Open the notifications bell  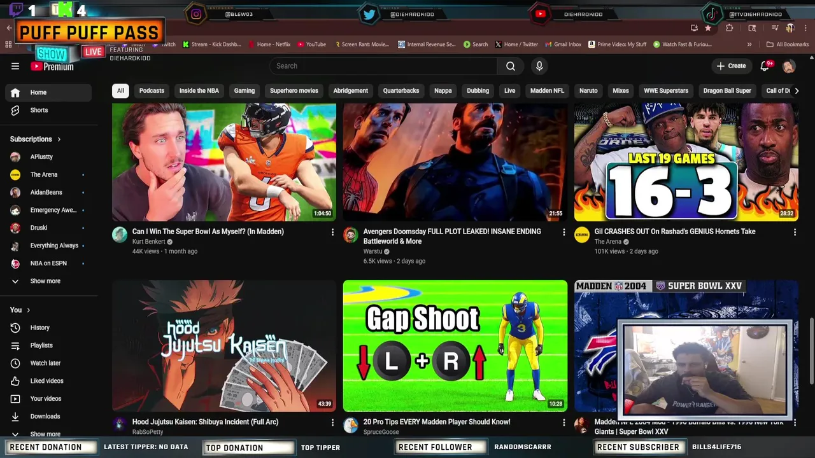click(x=765, y=66)
